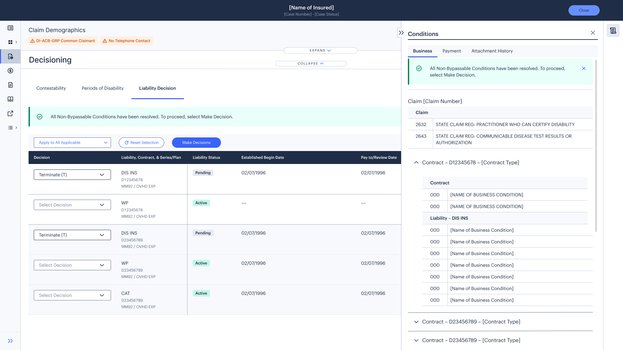Click the green checkmark in Decisioning alert
Screen dimensions: 623x350
40,117
